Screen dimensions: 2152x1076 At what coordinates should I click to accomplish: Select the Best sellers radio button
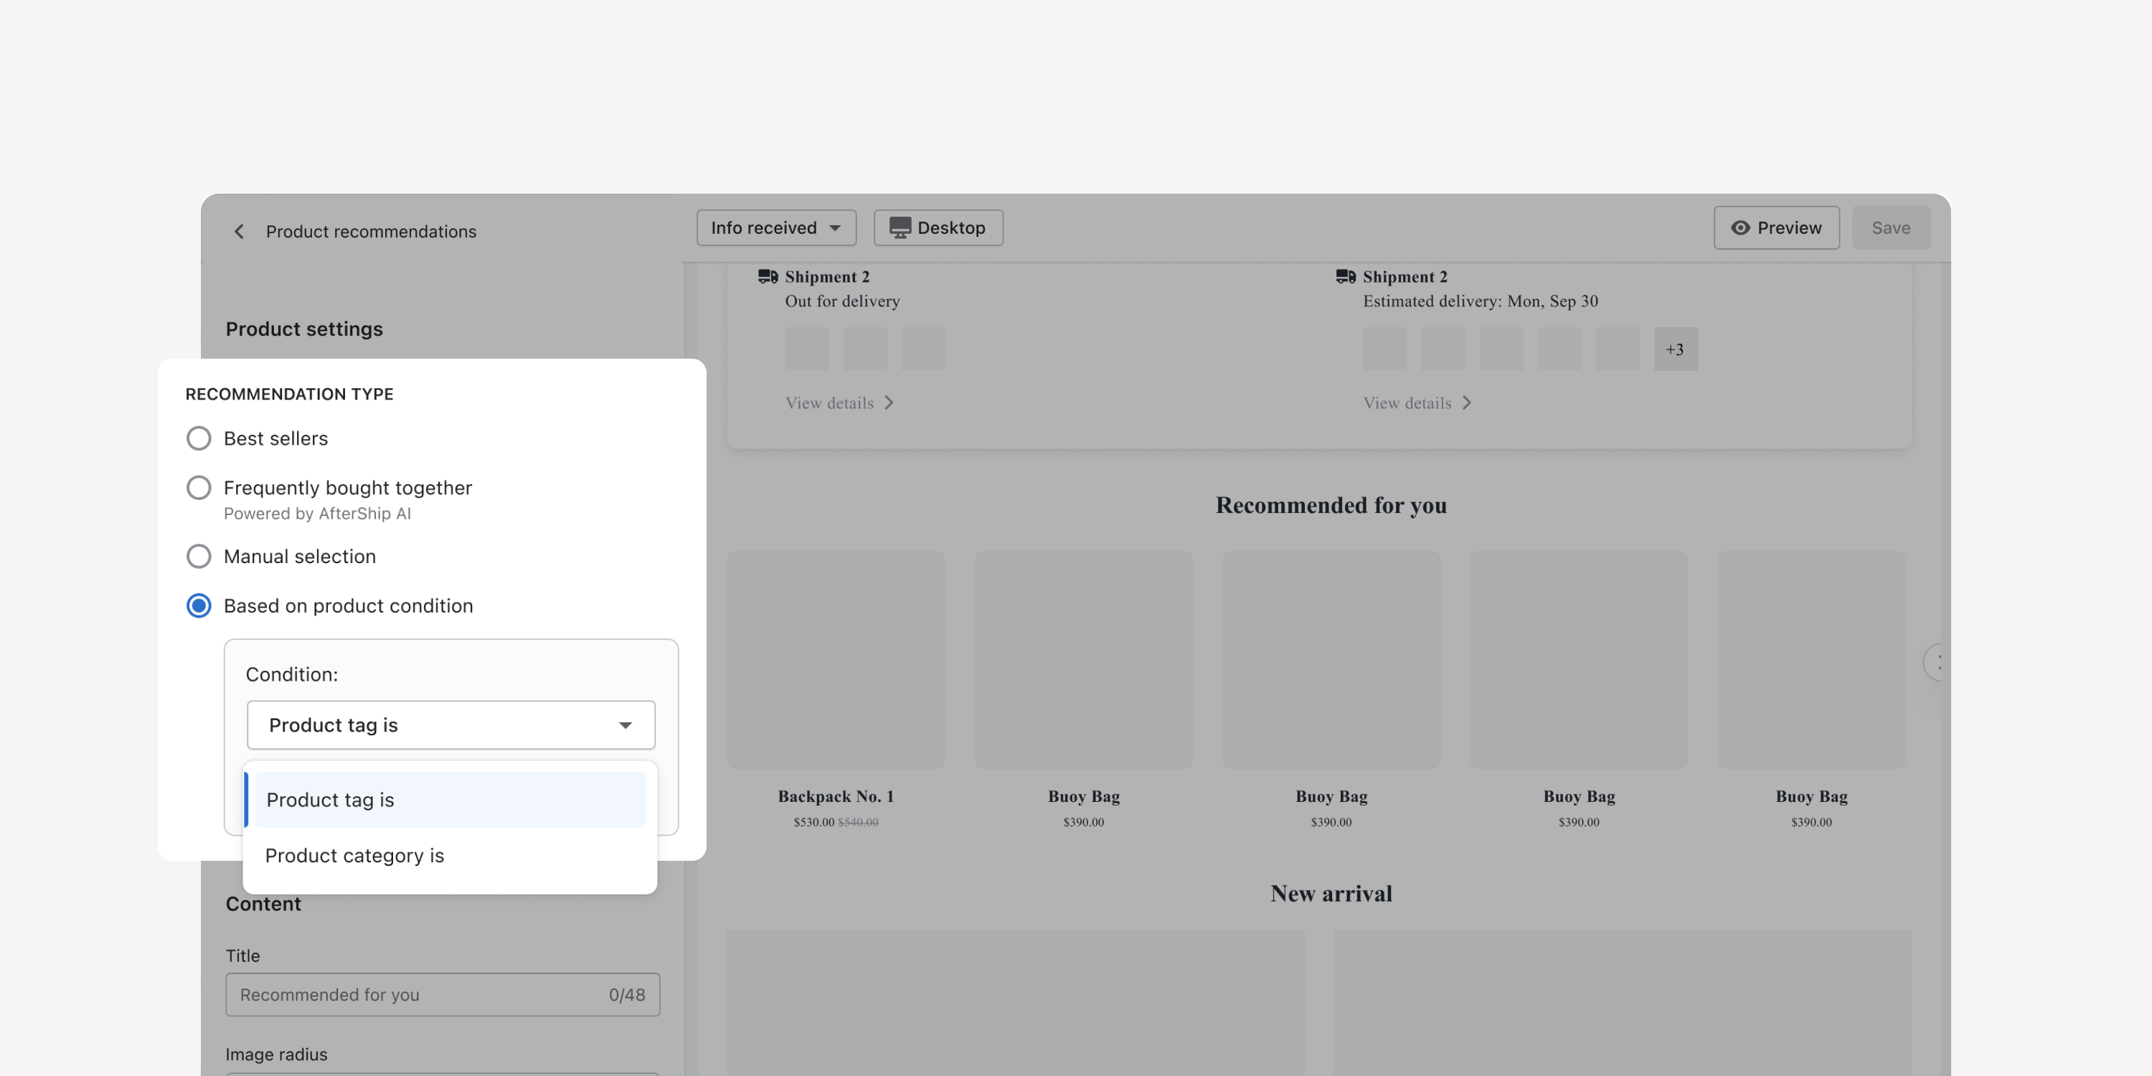click(x=199, y=438)
